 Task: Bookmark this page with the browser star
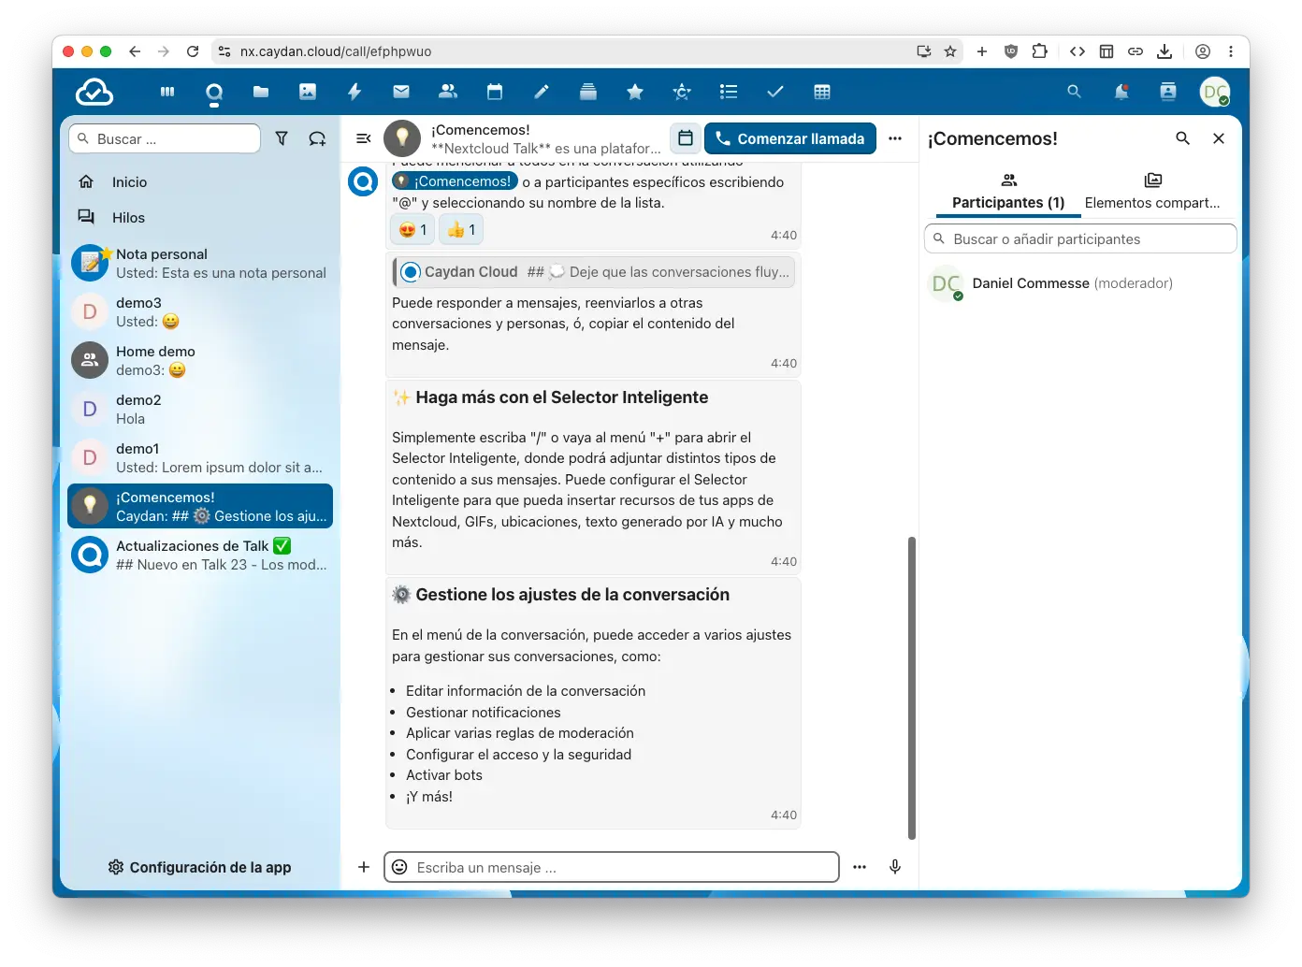tap(950, 51)
